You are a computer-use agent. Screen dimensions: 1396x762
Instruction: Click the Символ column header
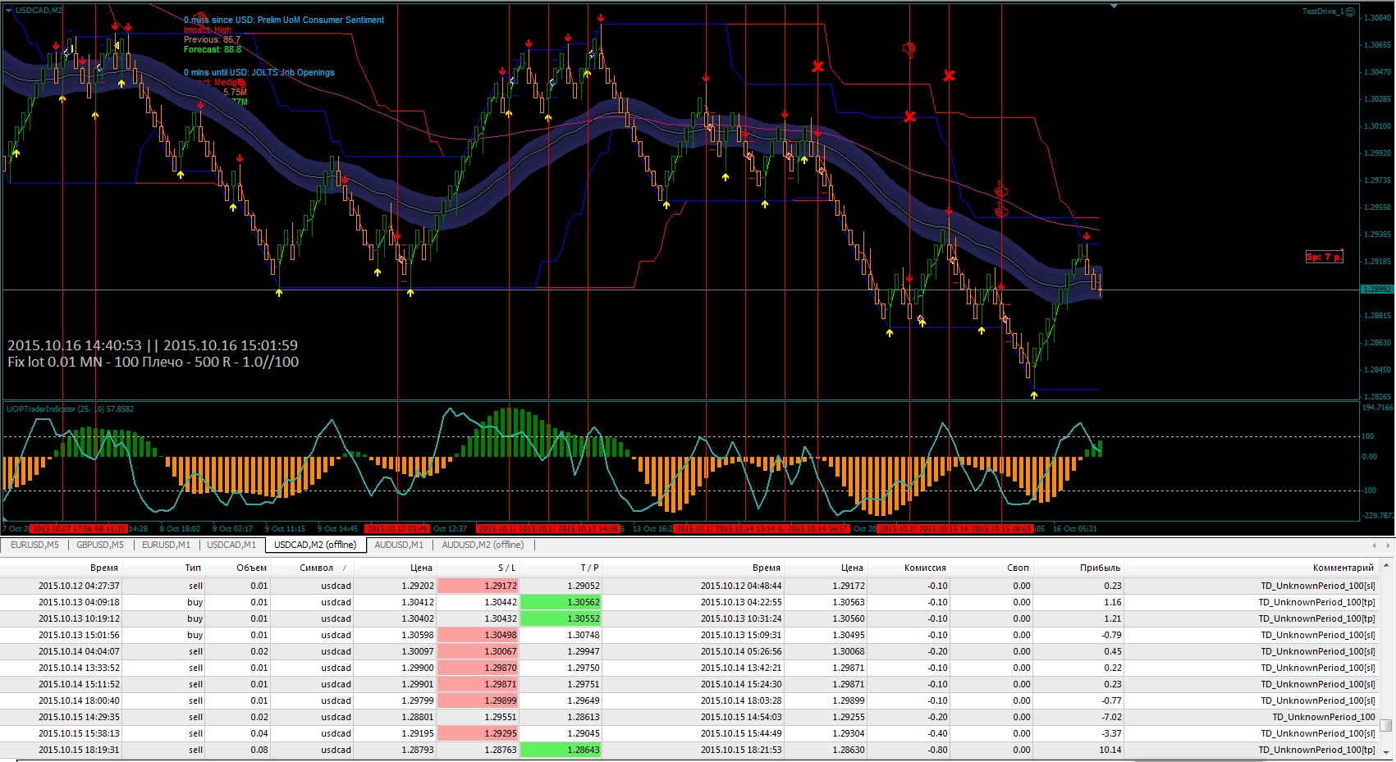(312, 568)
